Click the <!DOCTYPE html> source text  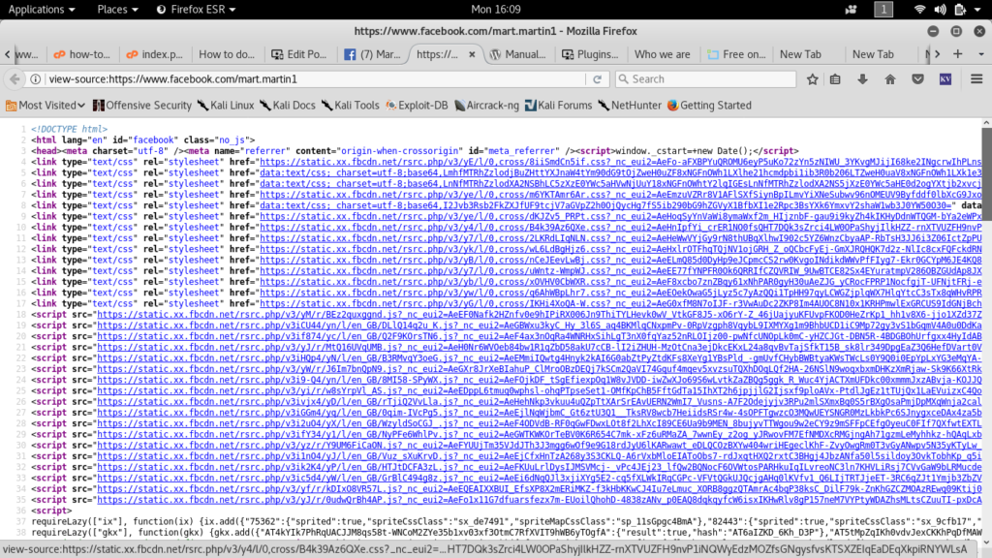pyautogui.click(x=70, y=129)
